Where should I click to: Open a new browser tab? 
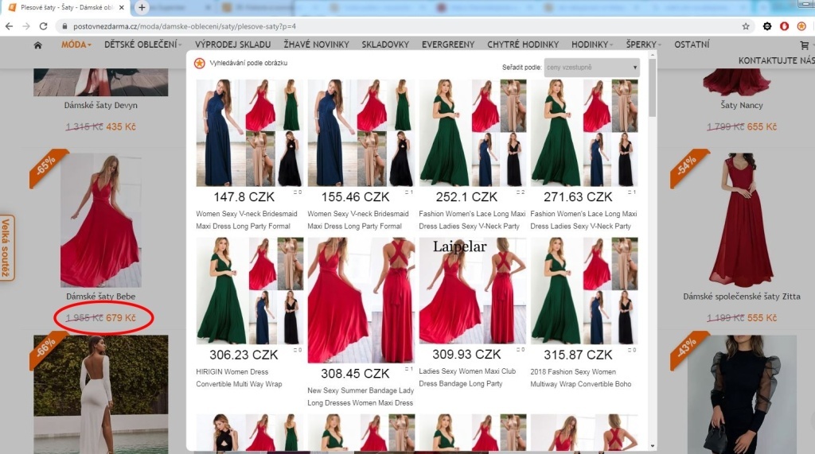(142, 7)
